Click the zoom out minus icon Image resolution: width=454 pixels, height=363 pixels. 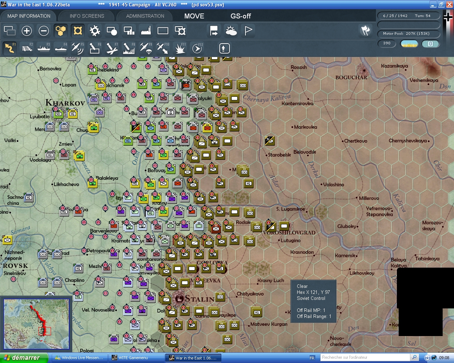click(44, 31)
